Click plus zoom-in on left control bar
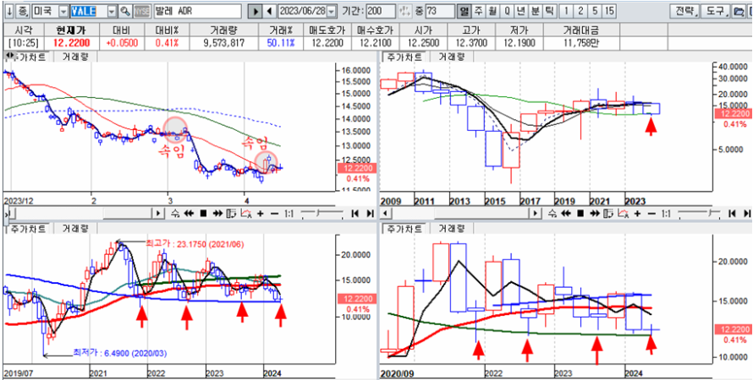Viewport: 753px width, 380px height. coord(261,214)
